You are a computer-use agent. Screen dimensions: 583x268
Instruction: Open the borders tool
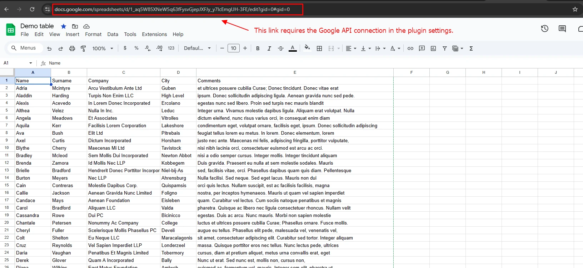pyautogui.click(x=319, y=48)
